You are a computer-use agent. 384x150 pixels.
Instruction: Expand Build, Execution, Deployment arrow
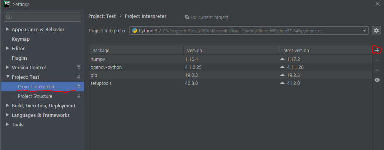tap(7, 105)
